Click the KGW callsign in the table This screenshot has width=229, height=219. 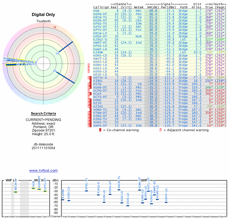tap(96, 11)
